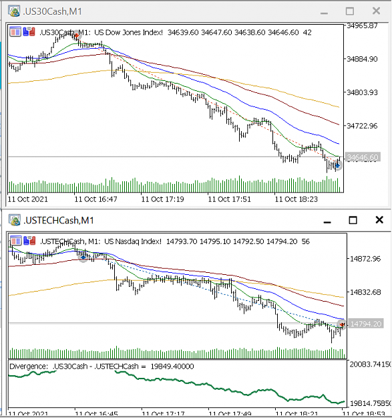Click the .US30Cash window title icon
This screenshot has width=392, height=418.
click(13, 11)
